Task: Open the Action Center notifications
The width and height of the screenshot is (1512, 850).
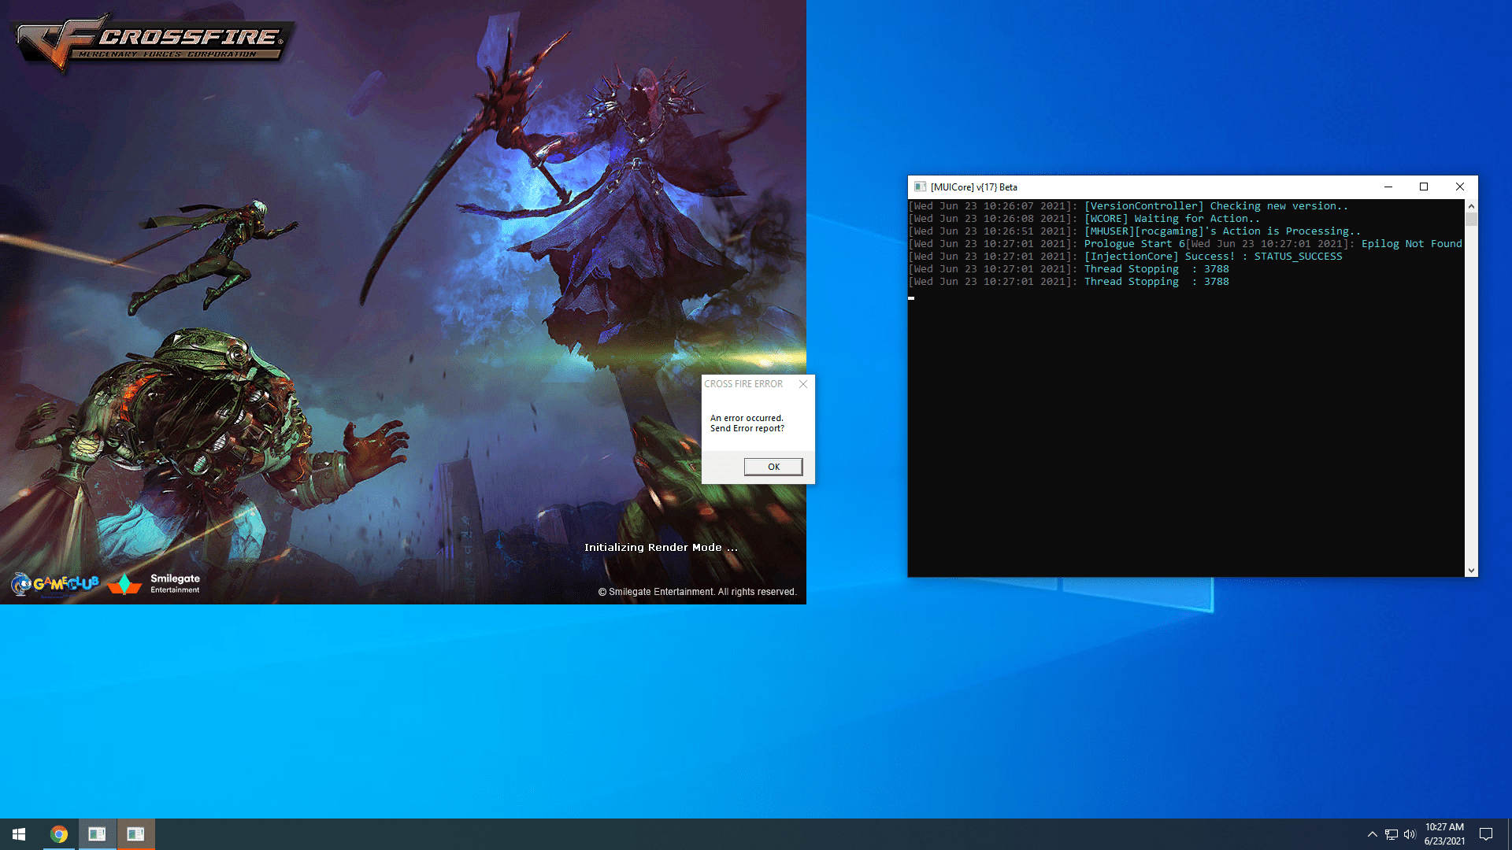Action: pyautogui.click(x=1486, y=834)
